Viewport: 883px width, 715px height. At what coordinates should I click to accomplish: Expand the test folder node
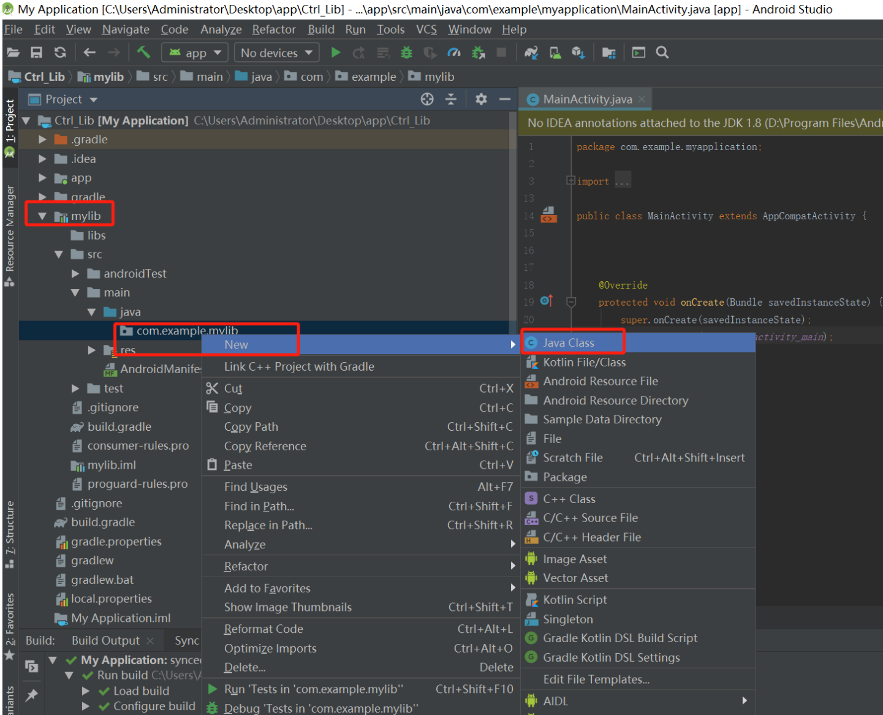(75, 388)
